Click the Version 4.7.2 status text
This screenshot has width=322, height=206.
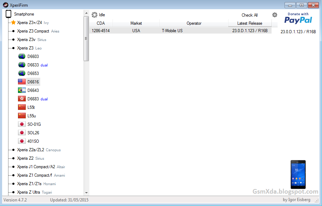pos(15,200)
